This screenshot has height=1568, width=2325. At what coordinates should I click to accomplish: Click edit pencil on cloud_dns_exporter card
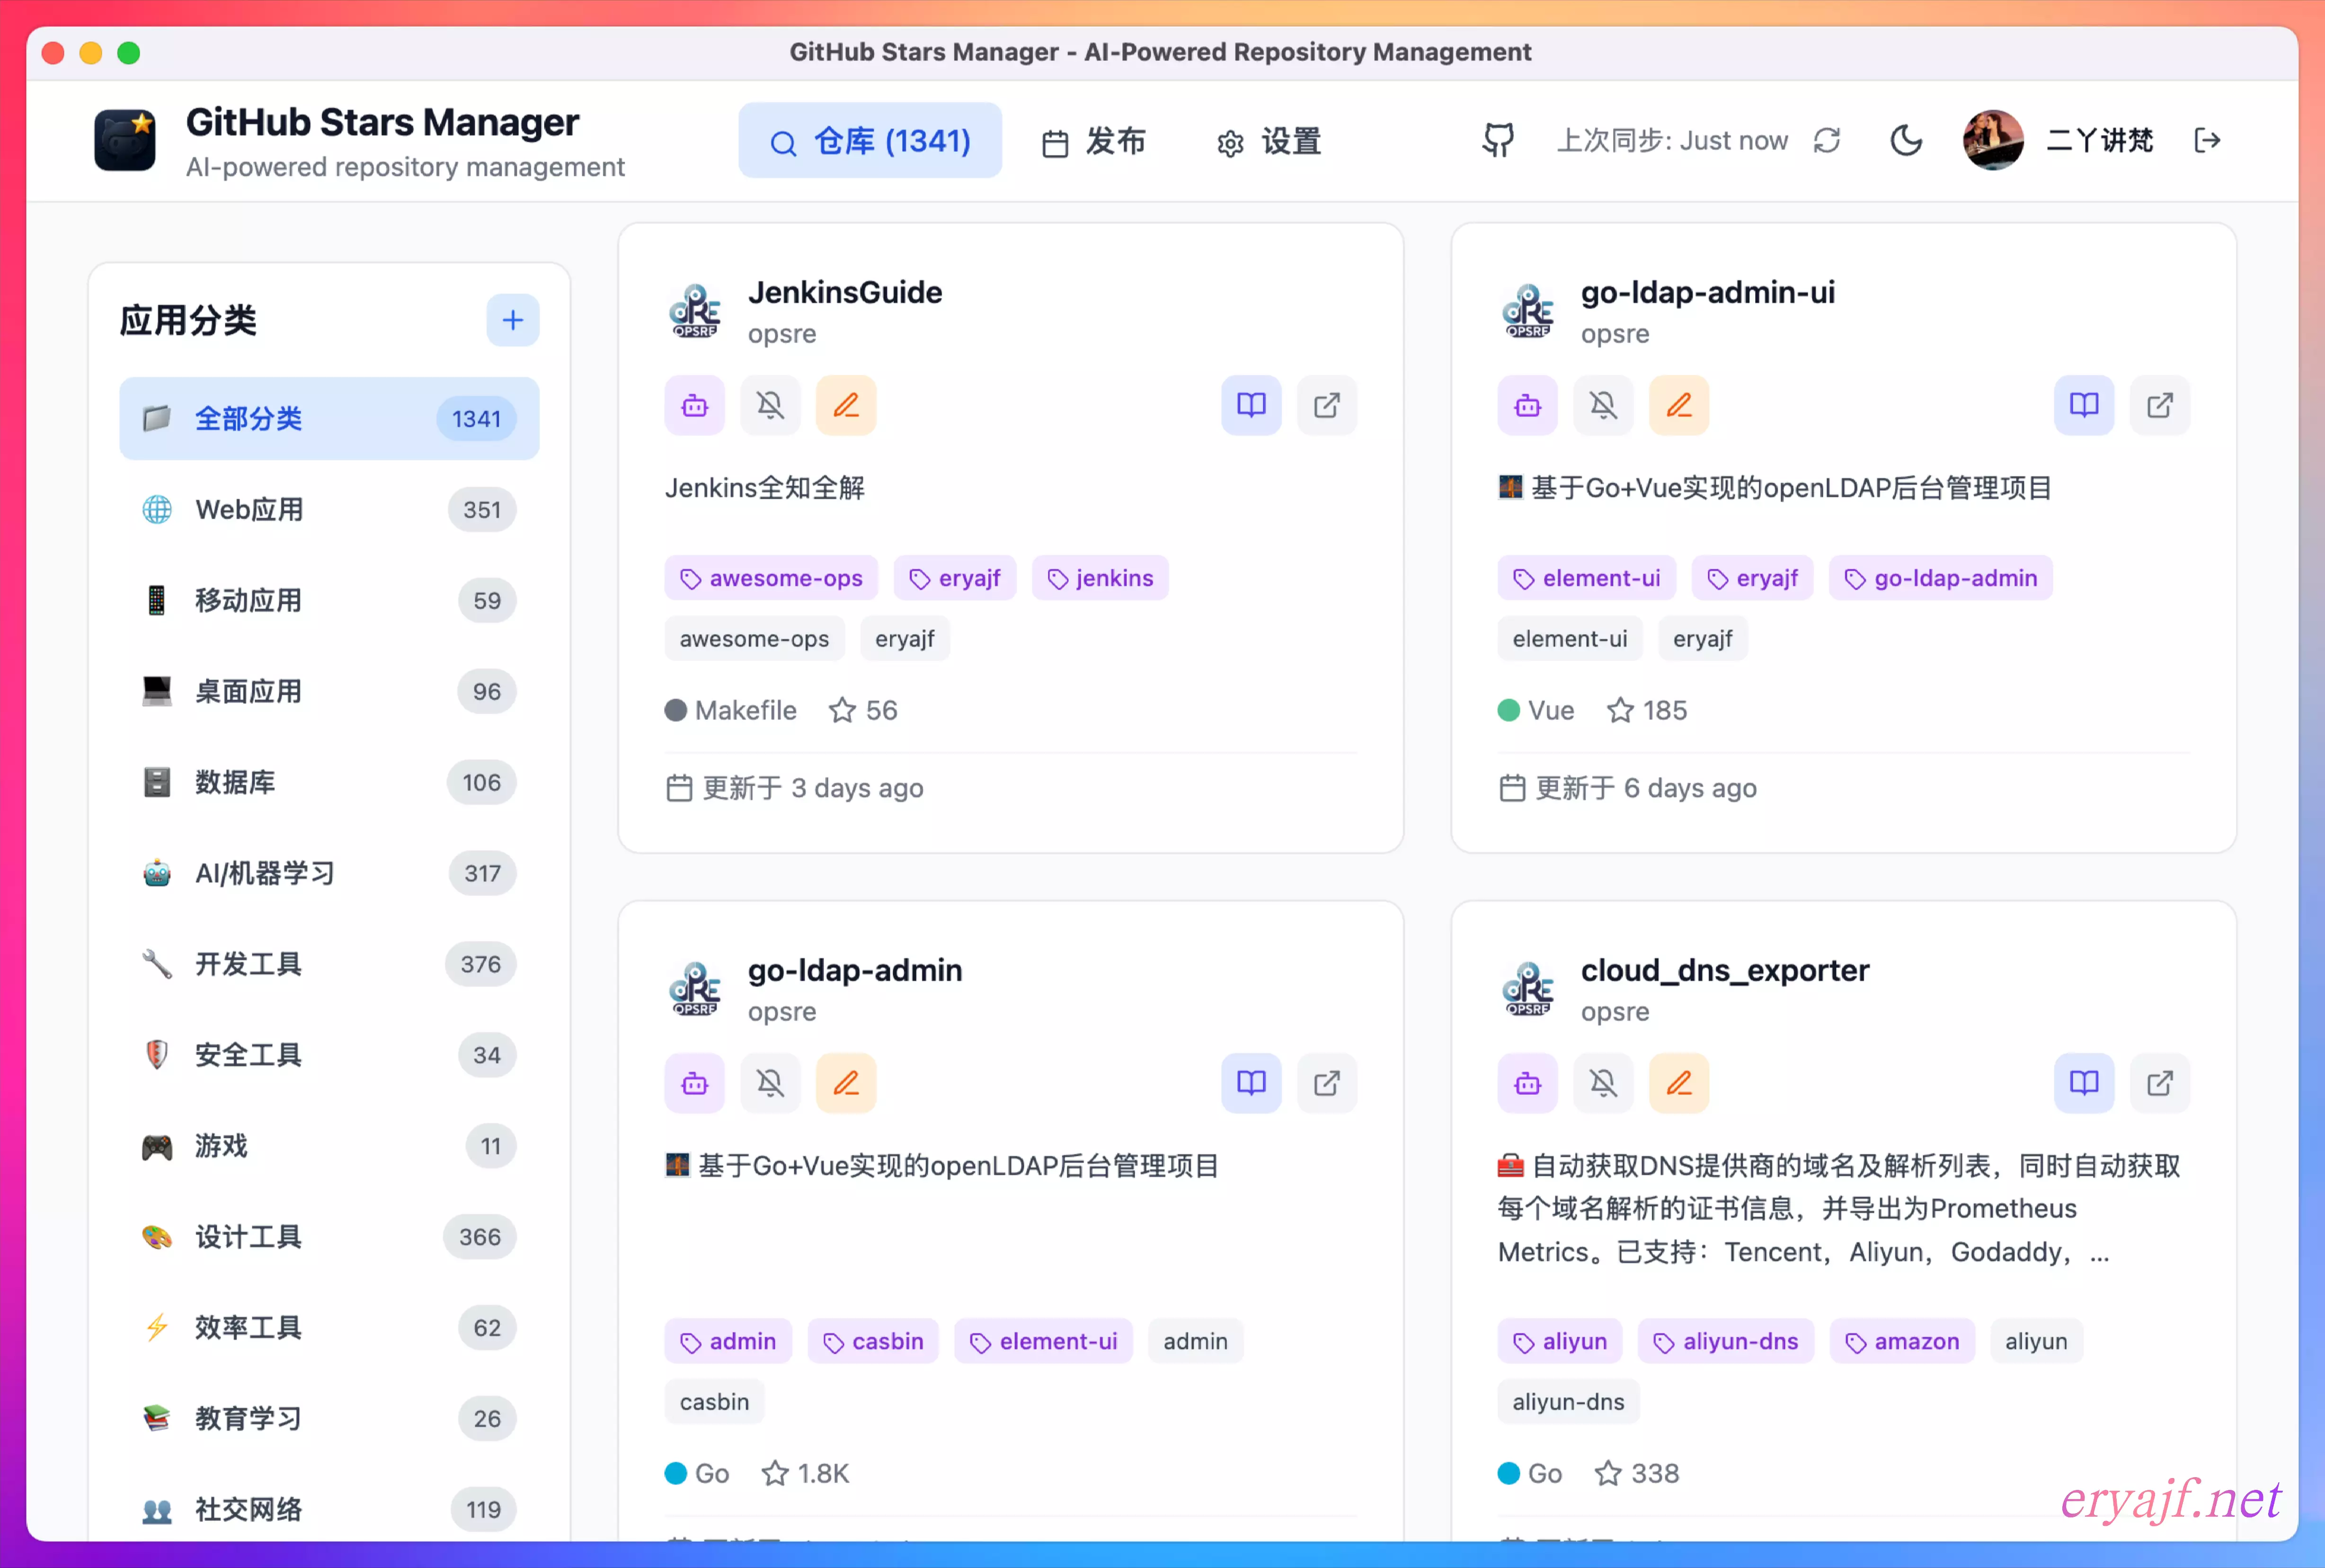[1679, 1084]
